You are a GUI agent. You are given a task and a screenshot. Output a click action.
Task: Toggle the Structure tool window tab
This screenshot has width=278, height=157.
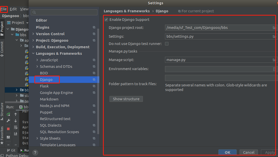(2, 110)
